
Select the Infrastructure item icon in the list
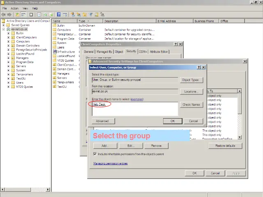pyautogui.click(x=55, y=52)
